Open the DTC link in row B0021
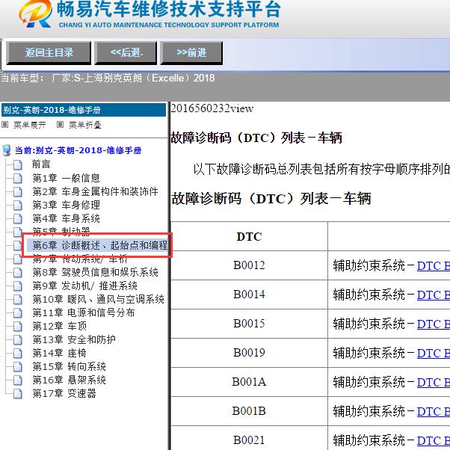The image size is (450, 450). point(434,441)
